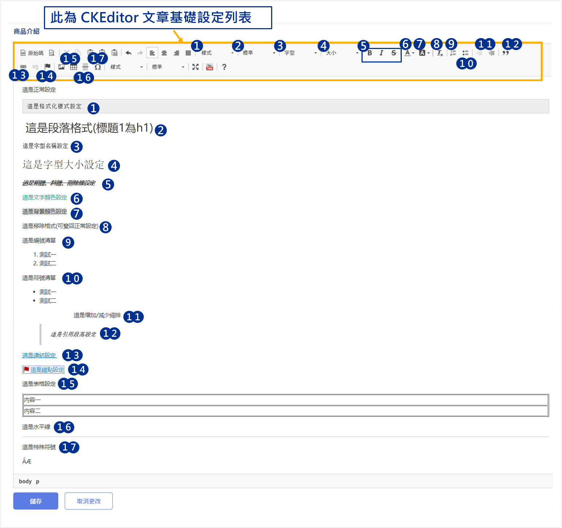Click the 原始碼 source code button
Viewport: 562px width, 528px height.
tap(32, 53)
